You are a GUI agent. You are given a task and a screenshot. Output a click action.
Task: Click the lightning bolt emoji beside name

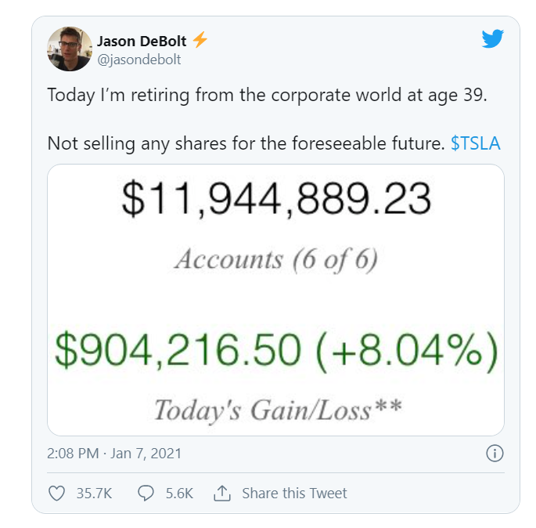point(200,40)
